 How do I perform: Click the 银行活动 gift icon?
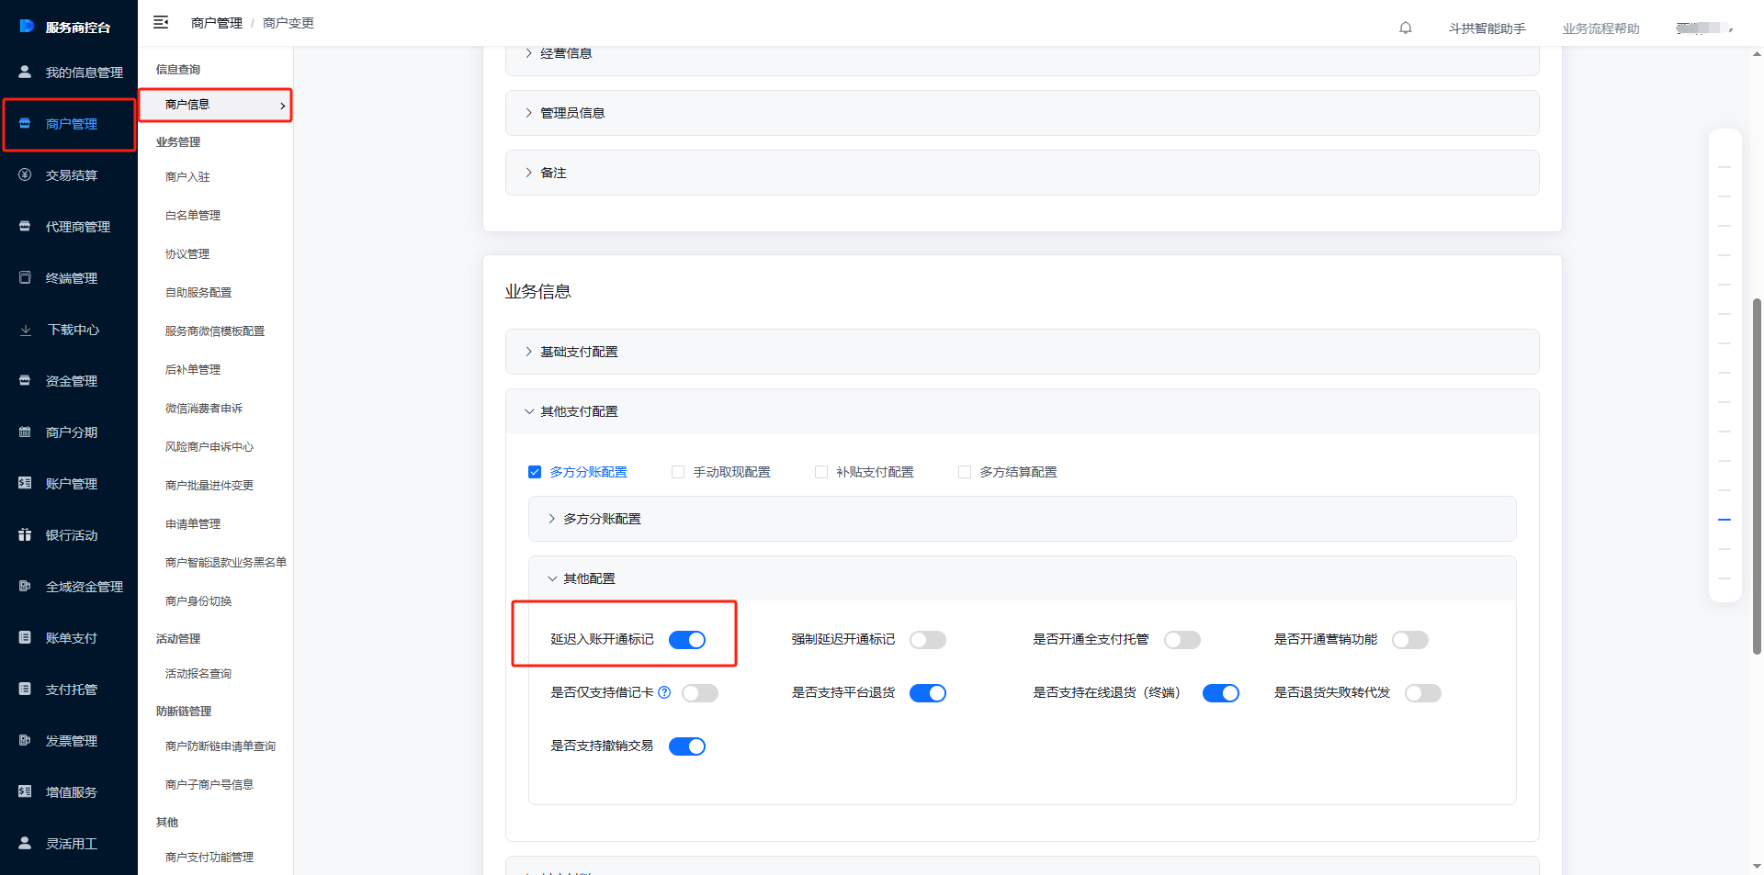pyautogui.click(x=25, y=534)
